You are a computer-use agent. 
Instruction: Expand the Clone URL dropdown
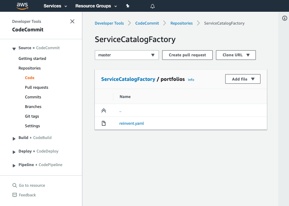click(236, 55)
